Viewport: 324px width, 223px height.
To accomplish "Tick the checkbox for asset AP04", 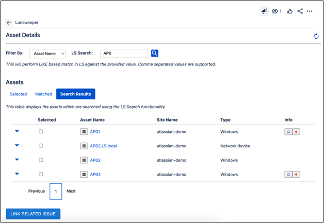I will (x=41, y=174).
